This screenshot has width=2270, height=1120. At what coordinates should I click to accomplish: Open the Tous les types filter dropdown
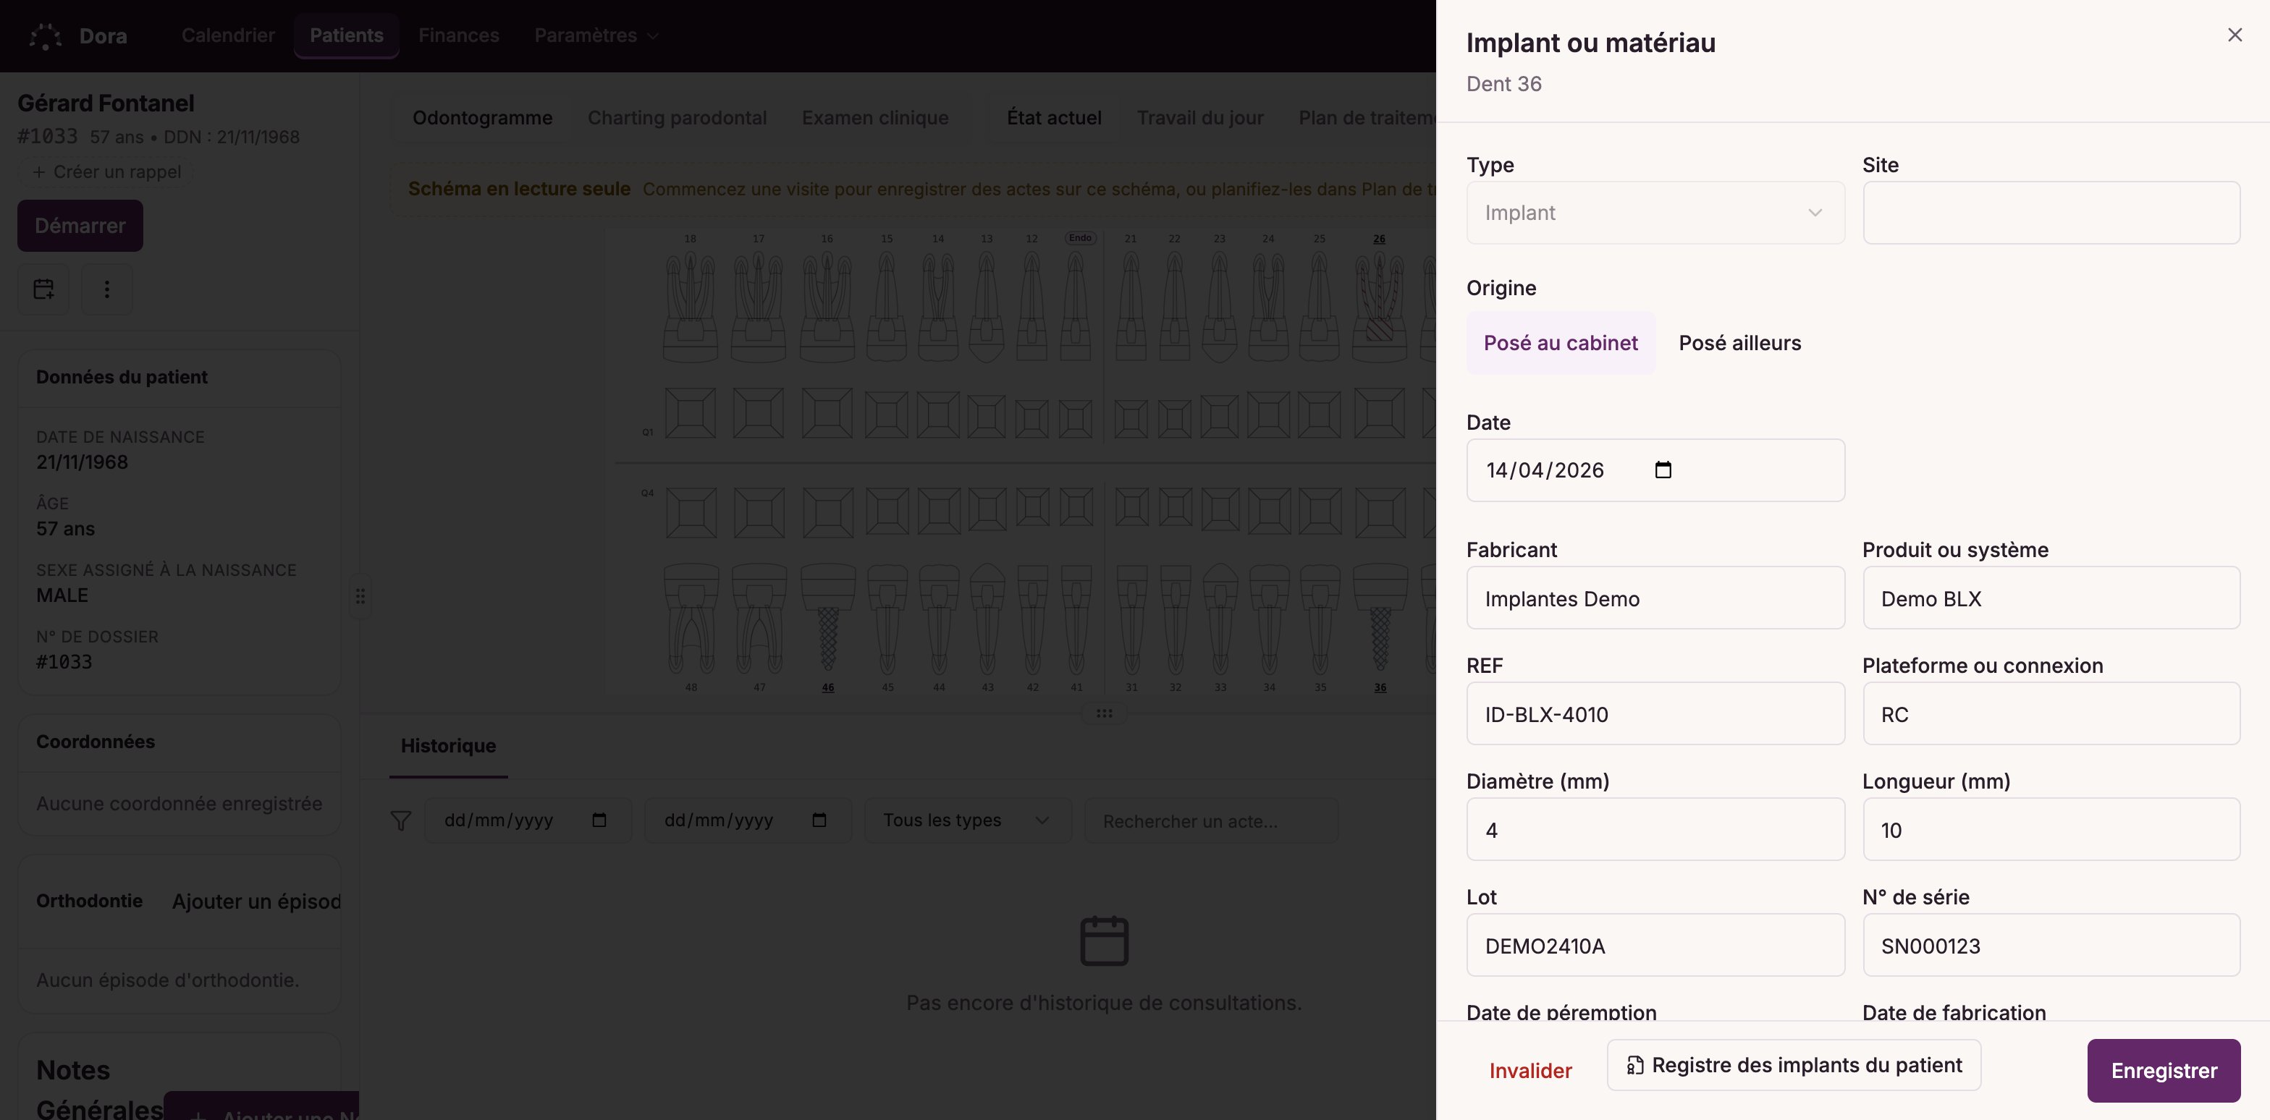coord(968,820)
